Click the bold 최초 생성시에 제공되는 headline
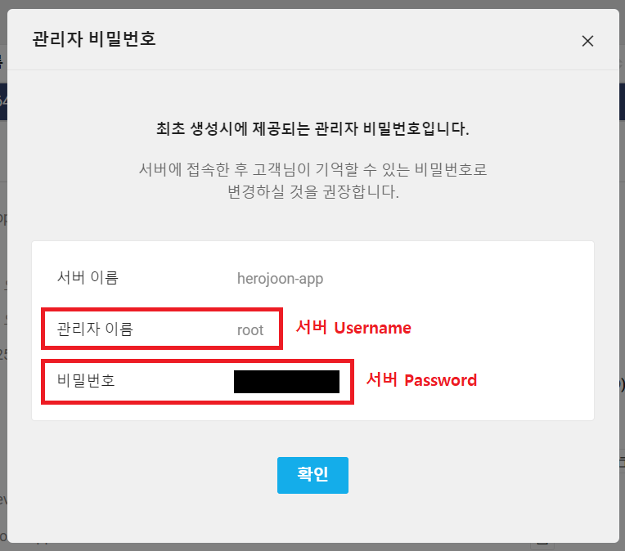Viewport: 625px width, 551px height. (x=312, y=128)
